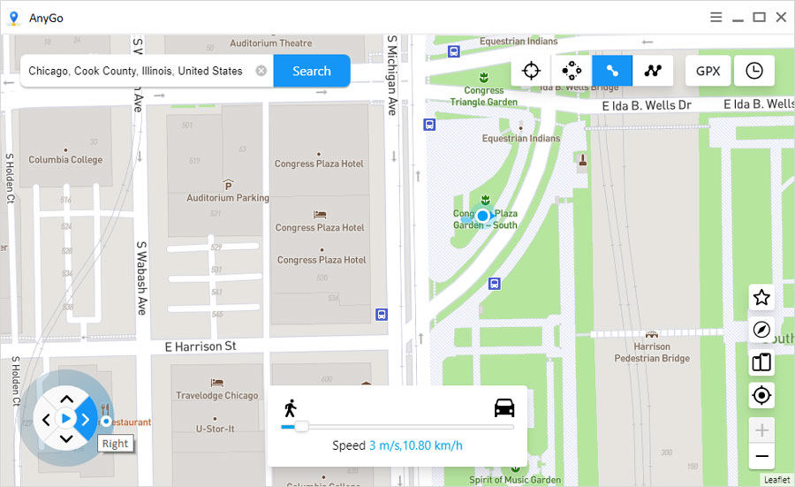Click the speed slider handle

coord(301,427)
